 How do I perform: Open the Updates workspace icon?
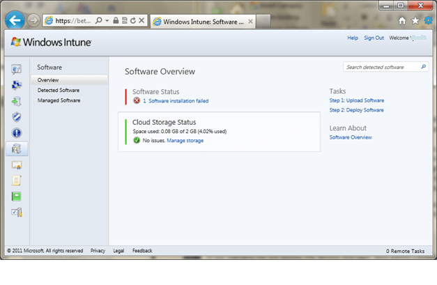[17, 101]
